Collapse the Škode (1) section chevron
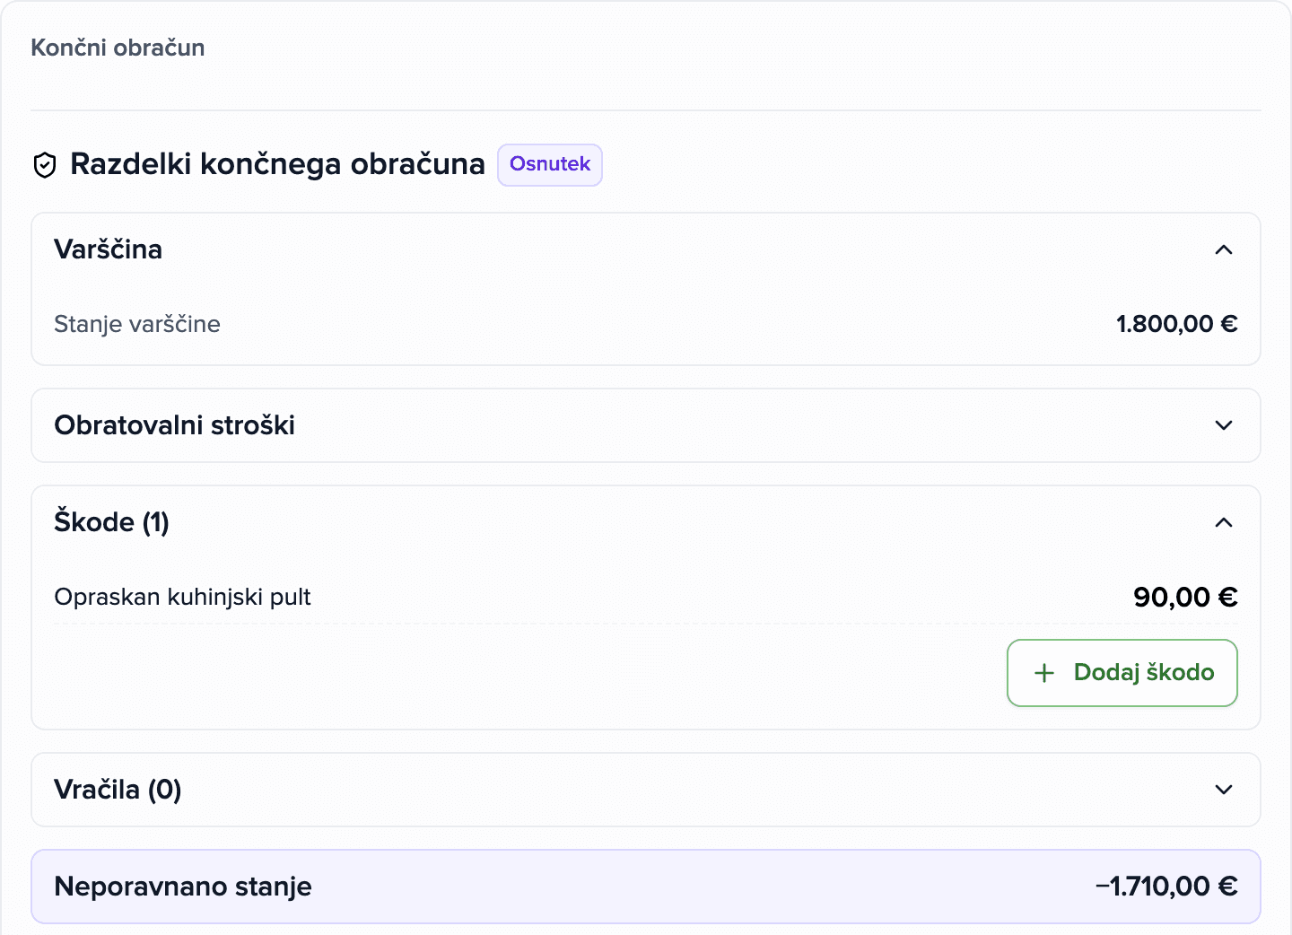The height and width of the screenshot is (935, 1292). pyautogui.click(x=1224, y=522)
